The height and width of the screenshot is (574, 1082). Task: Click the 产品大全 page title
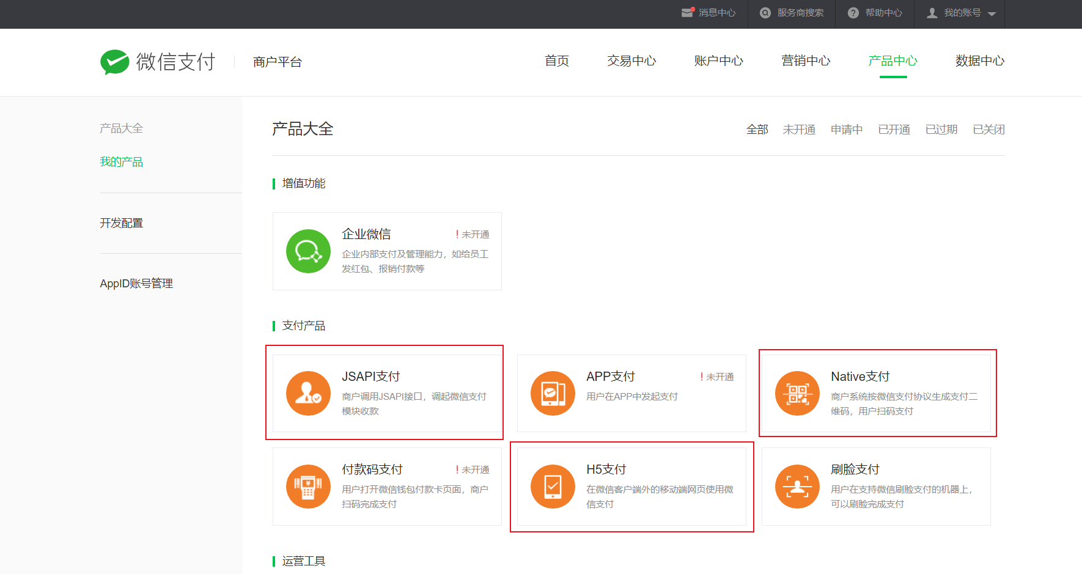point(303,129)
